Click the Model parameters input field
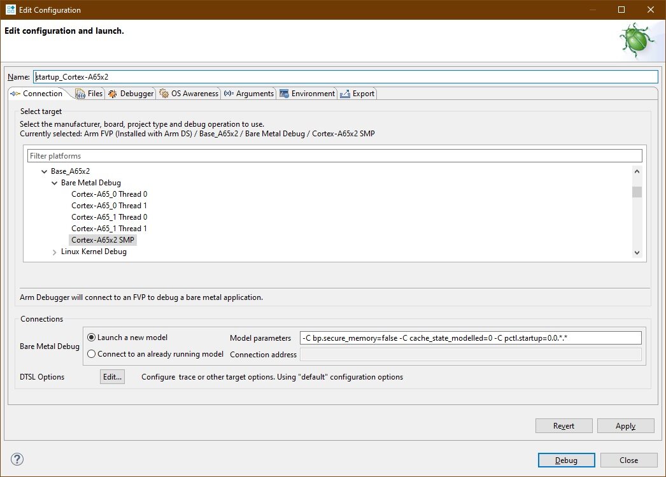666x477 pixels. coord(471,338)
